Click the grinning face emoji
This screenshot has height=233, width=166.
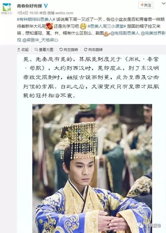pos(83,26)
